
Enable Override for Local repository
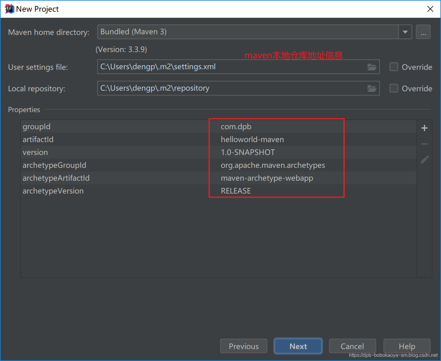[x=394, y=88]
